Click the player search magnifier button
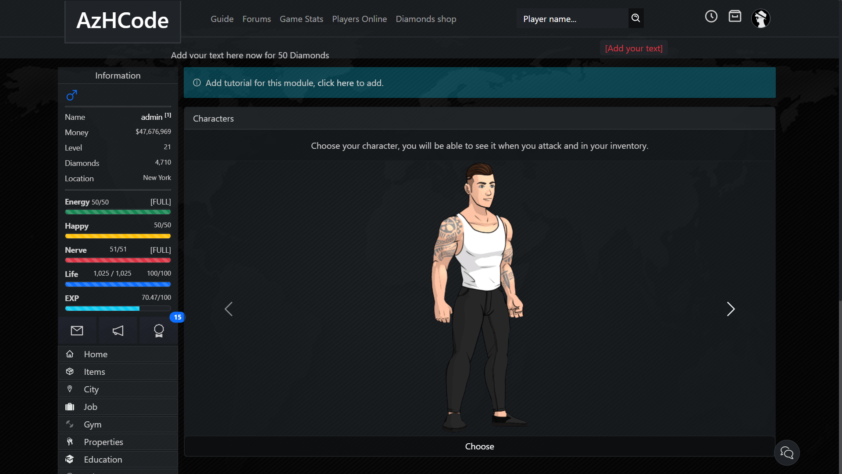Image resolution: width=842 pixels, height=474 pixels. pos(636,18)
